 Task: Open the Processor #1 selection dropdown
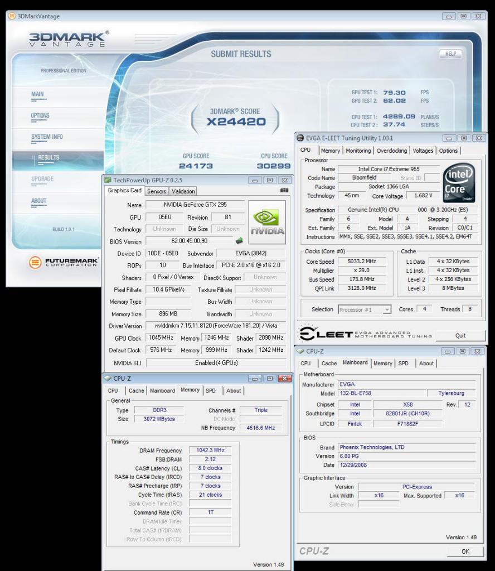387,309
